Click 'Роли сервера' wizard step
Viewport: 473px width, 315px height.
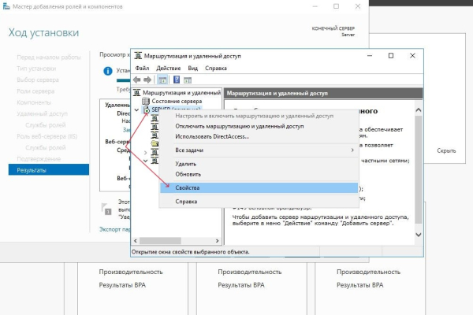tap(35, 91)
